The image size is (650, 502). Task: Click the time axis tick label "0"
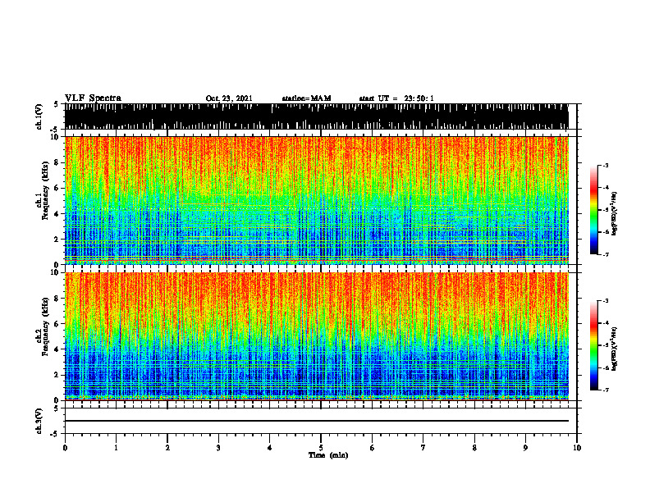(x=65, y=448)
